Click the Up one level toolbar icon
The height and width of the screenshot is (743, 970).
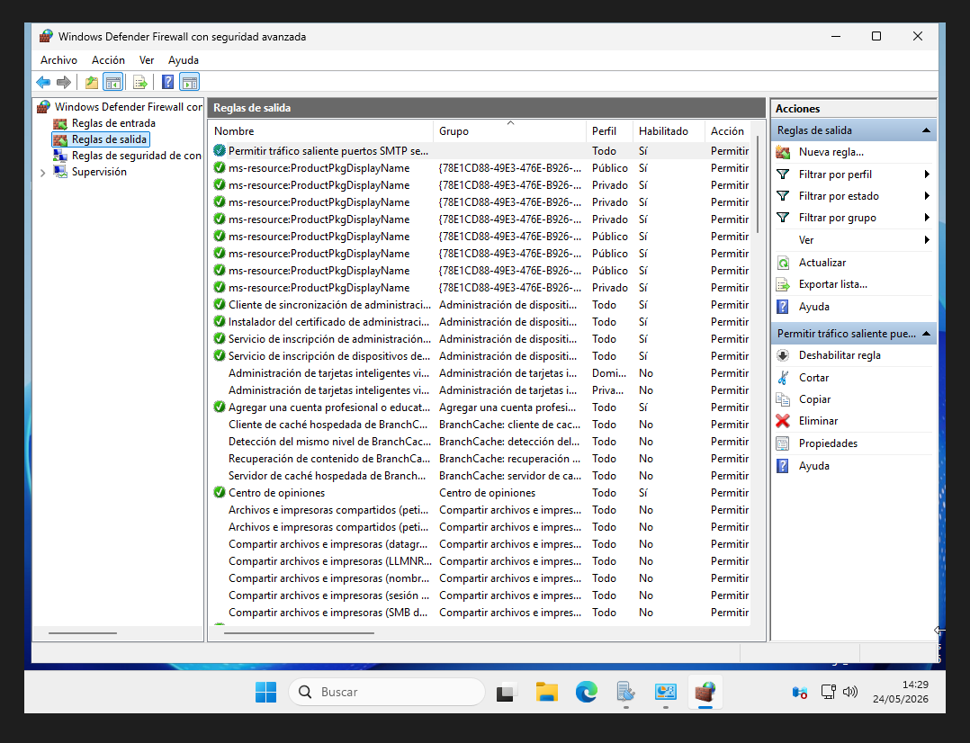pyautogui.click(x=92, y=82)
